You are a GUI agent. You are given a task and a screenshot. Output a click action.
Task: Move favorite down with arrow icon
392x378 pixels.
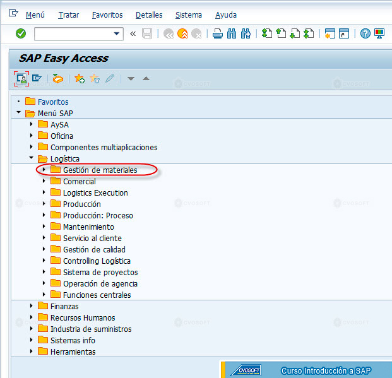131,79
